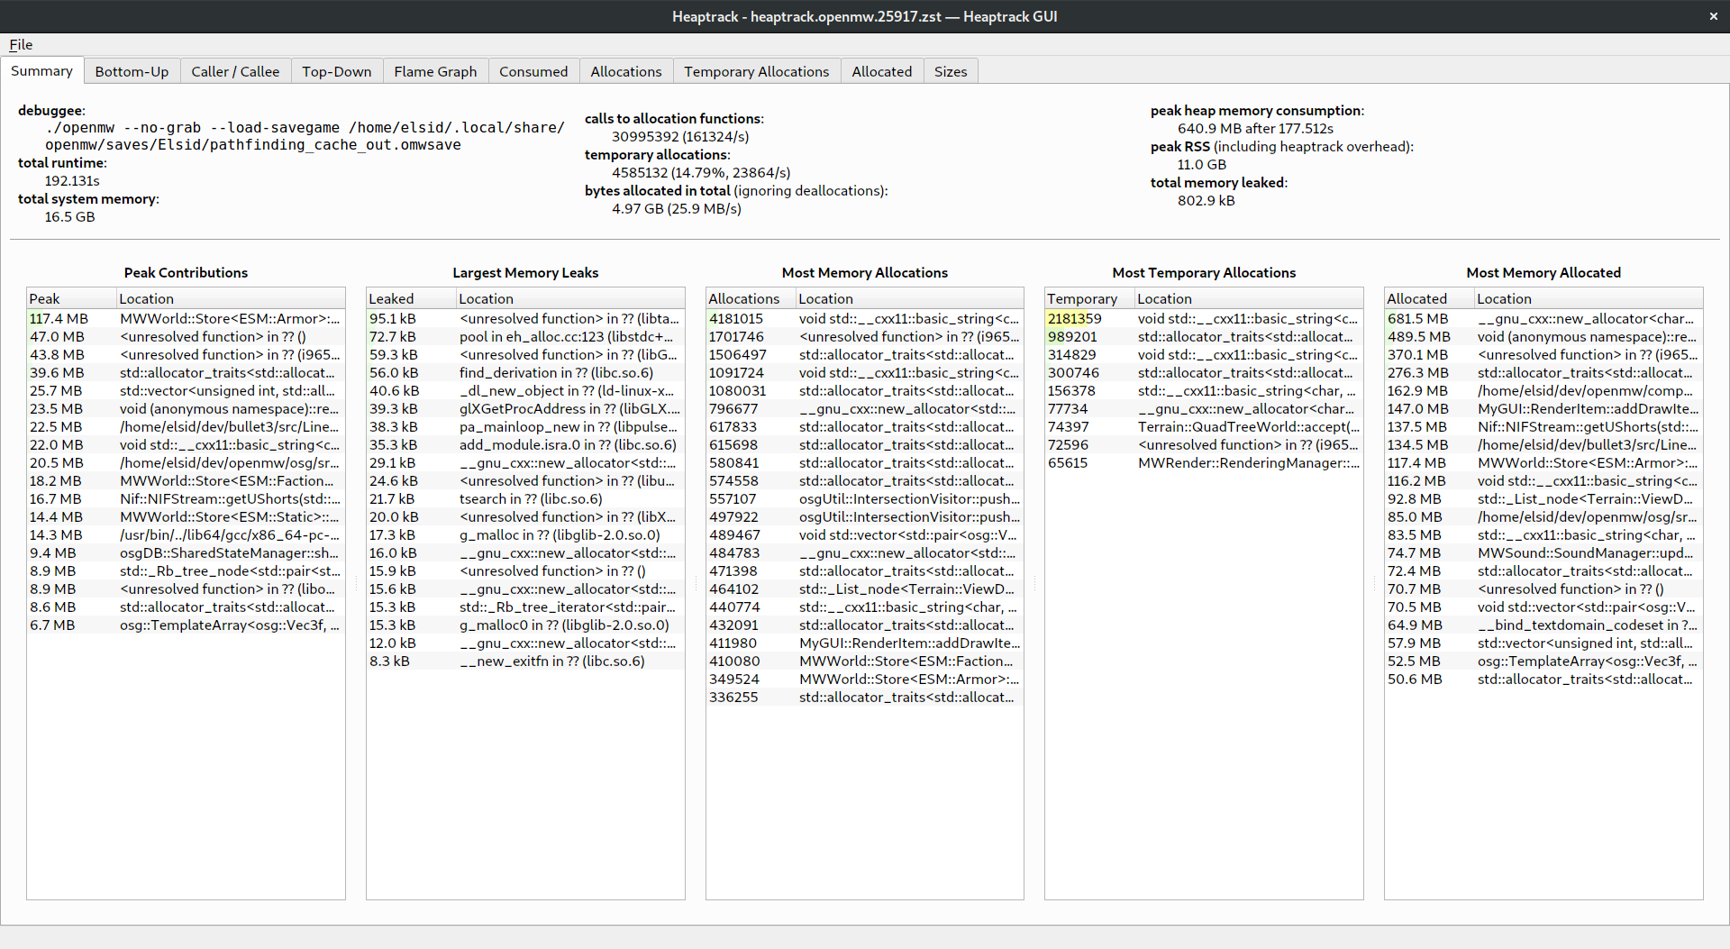Click Location header in Peak Contributions table

231,298
